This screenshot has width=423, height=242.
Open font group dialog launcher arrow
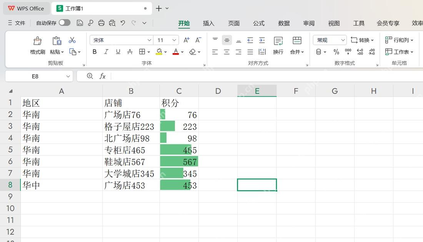point(204,65)
